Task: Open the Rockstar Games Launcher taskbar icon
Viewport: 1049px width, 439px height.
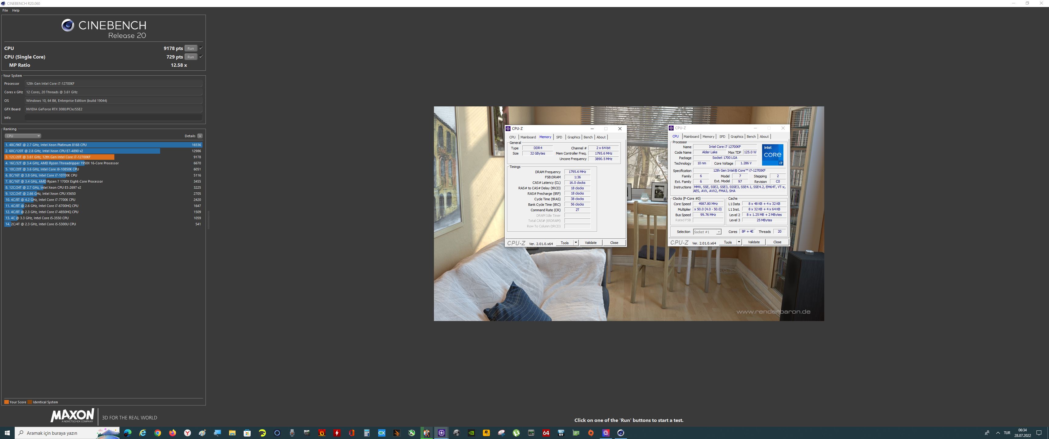Action: tap(486, 433)
